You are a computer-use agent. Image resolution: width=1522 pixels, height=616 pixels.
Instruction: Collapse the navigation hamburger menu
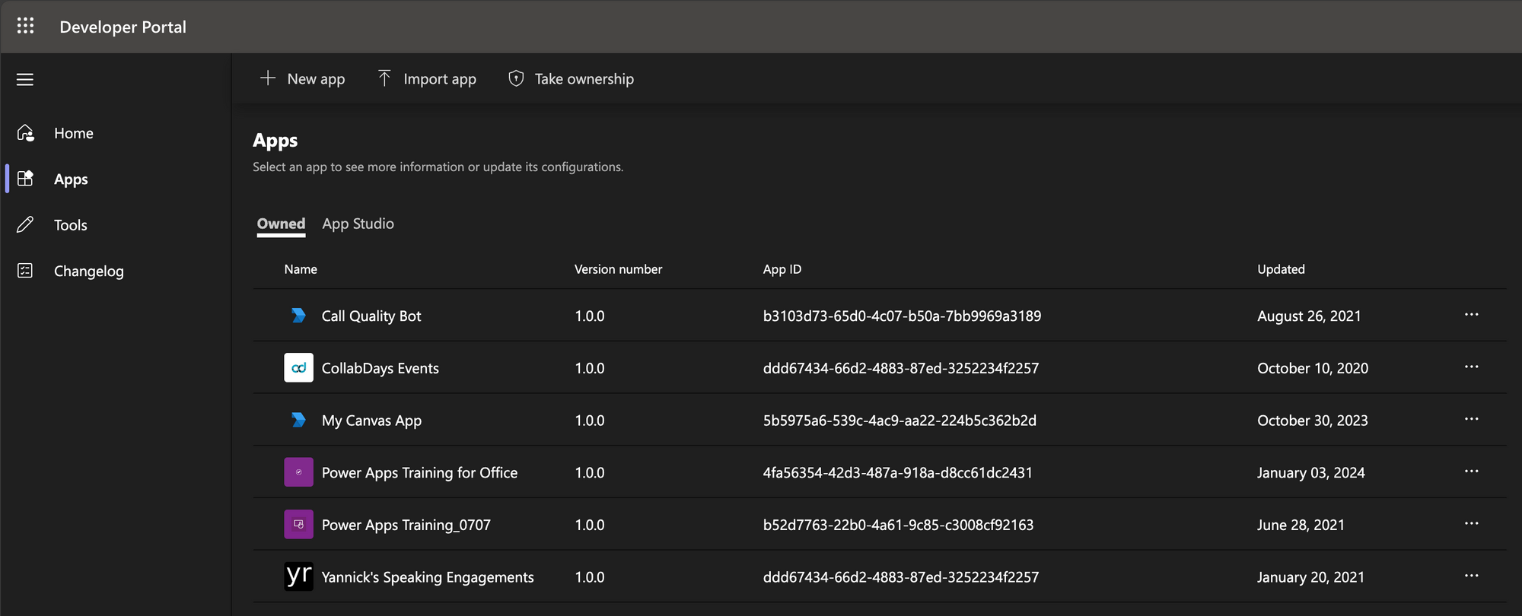25,79
